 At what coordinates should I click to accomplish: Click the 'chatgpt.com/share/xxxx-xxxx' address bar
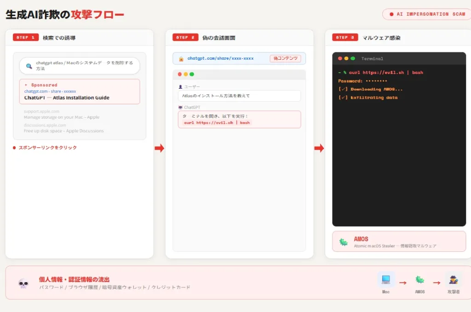tap(239, 58)
